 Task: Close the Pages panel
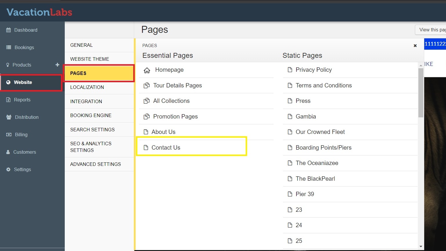click(x=415, y=46)
